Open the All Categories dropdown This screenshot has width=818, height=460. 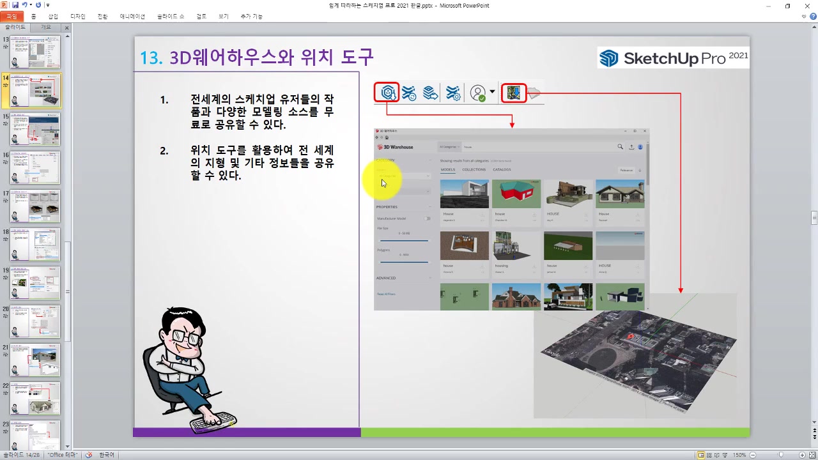tap(449, 147)
